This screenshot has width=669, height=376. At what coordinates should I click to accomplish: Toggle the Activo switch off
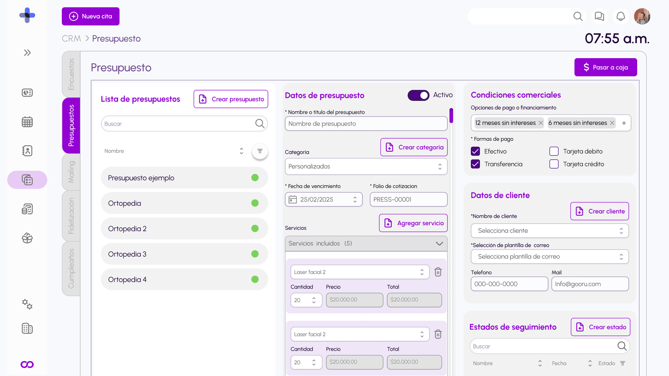coord(418,95)
